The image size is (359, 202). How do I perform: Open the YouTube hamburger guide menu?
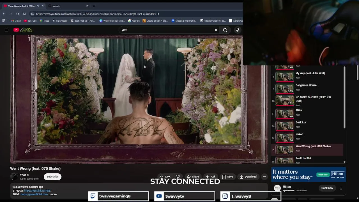pos(7,30)
